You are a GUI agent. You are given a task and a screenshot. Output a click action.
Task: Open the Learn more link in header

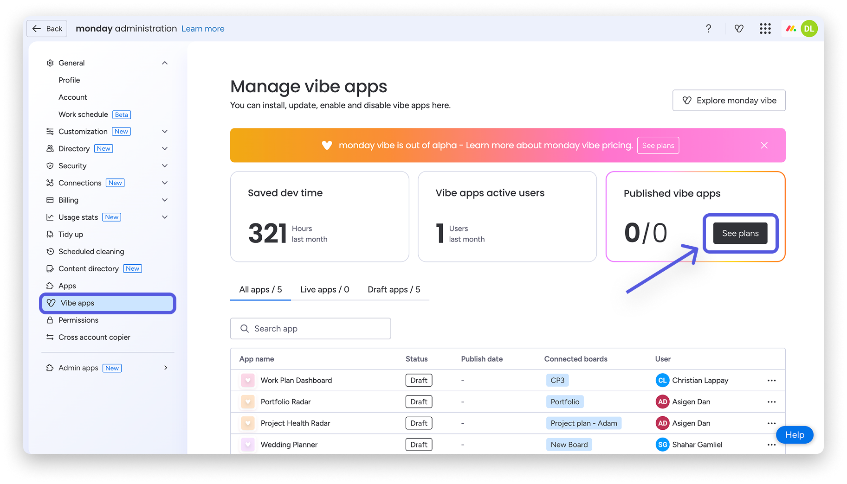click(x=203, y=28)
